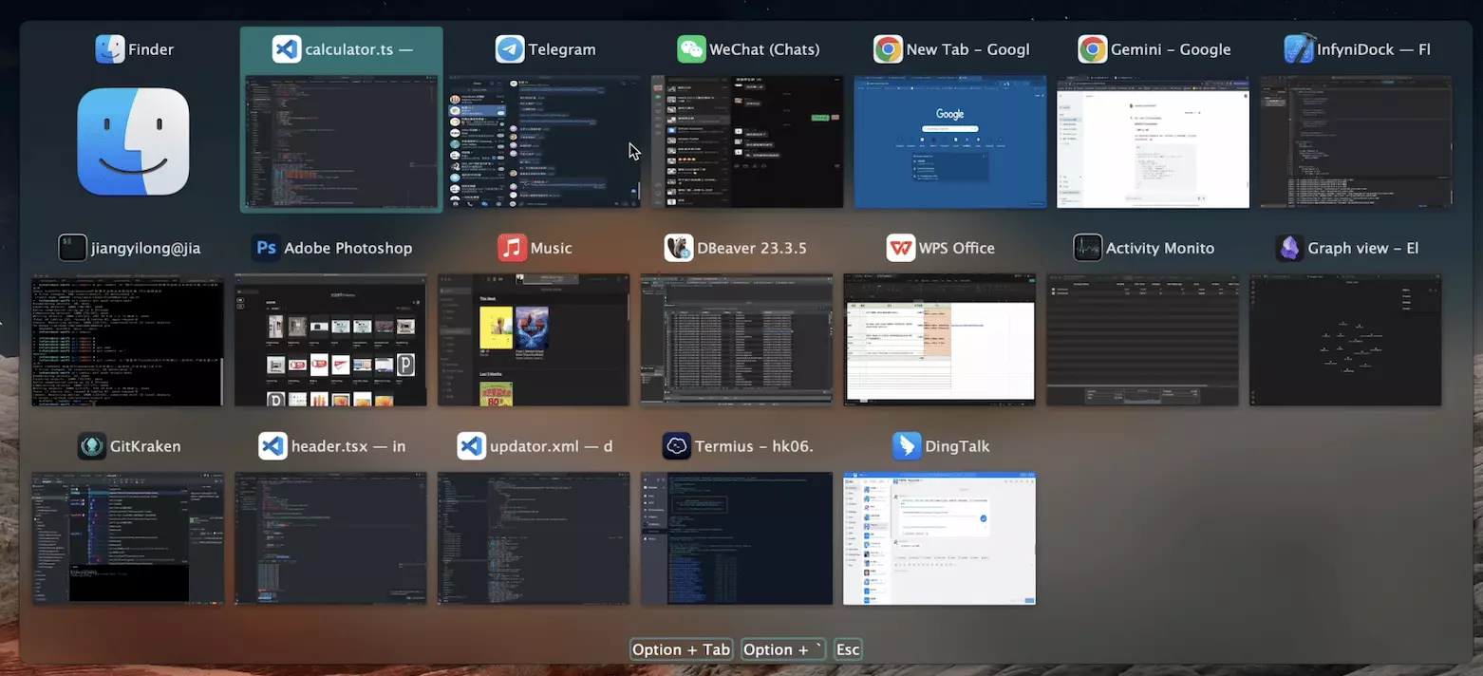Open the Gemini window thumbnail
Image resolution: width=1483 pixels, height=676 pixels.
pyautogui.click(x=1154, y=142)
